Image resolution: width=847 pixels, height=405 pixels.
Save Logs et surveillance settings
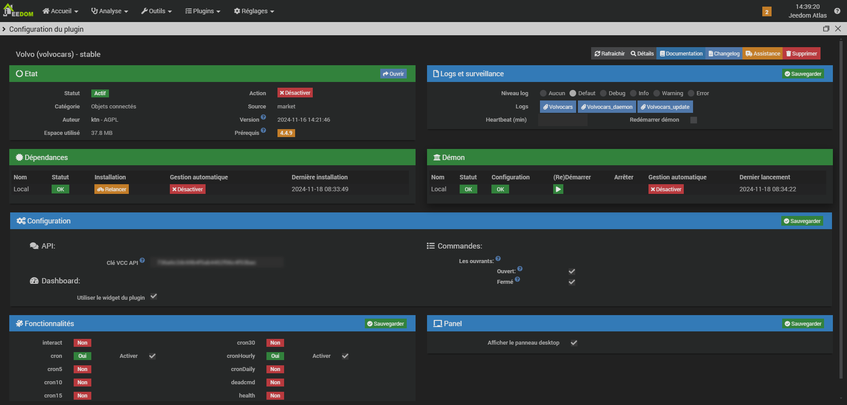(x=803, y=74)
